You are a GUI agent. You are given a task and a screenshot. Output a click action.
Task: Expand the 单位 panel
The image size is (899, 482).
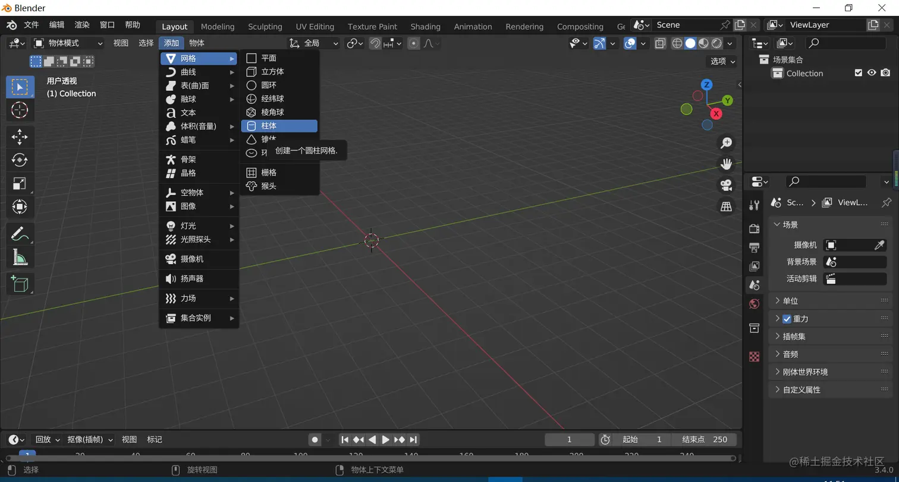790,301
